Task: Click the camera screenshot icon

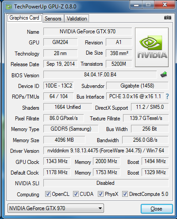Action: 168,18
